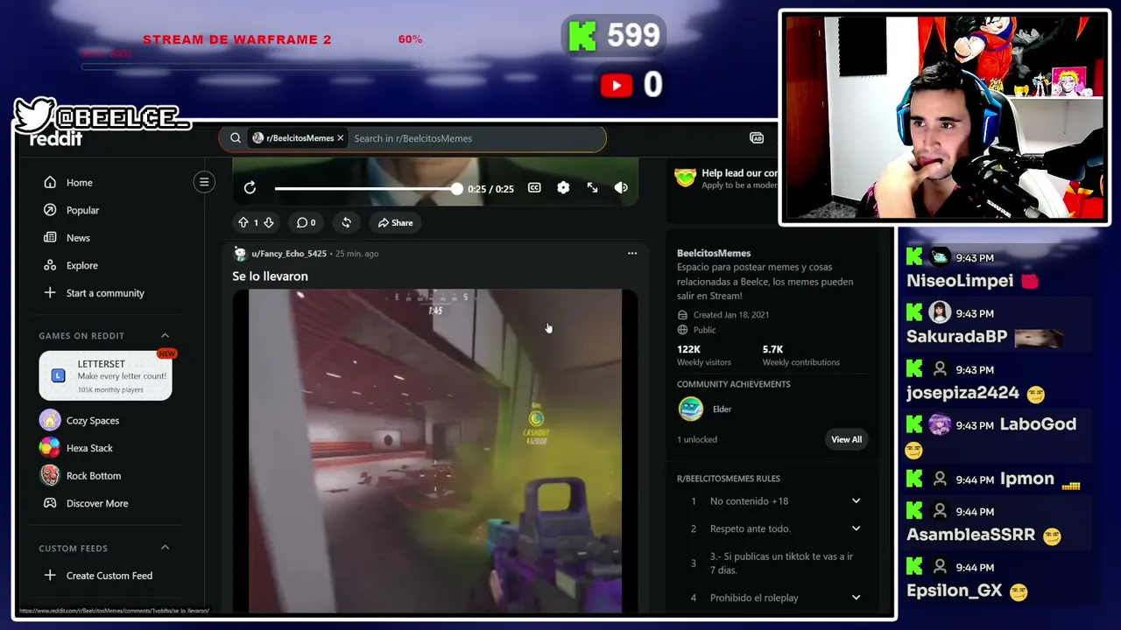
Task: Click the Twitter bird icon on the overlay
Action: coord(35,115)
